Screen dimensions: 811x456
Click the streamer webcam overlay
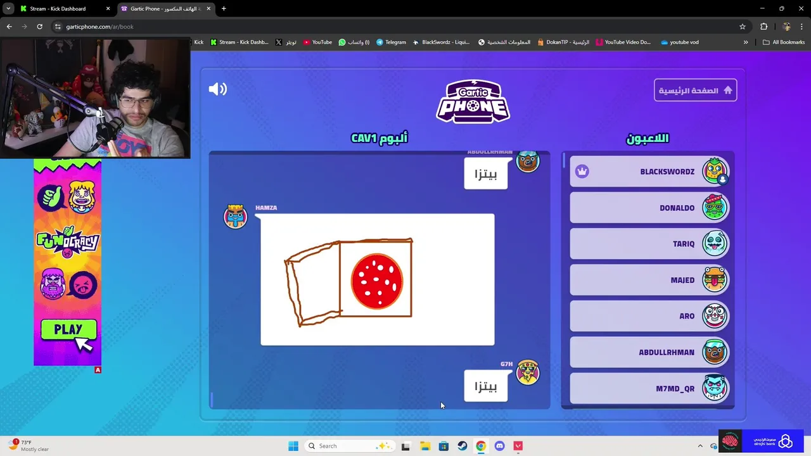click(x=95, y=98)
